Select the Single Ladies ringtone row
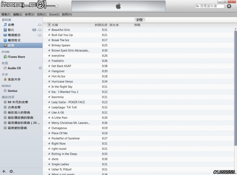This screenshot has height=175, width=237. tap(138, 164)
